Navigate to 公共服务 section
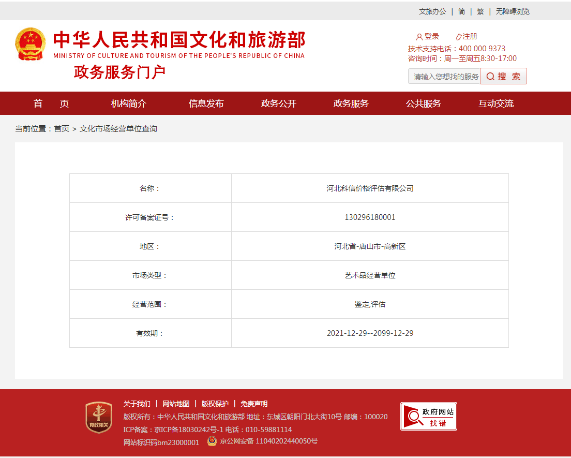The width and height of the screenshot is (571, 458). (x=423, y=104)
